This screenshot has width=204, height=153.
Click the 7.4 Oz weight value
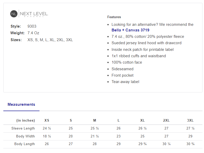tap(33, 33)
